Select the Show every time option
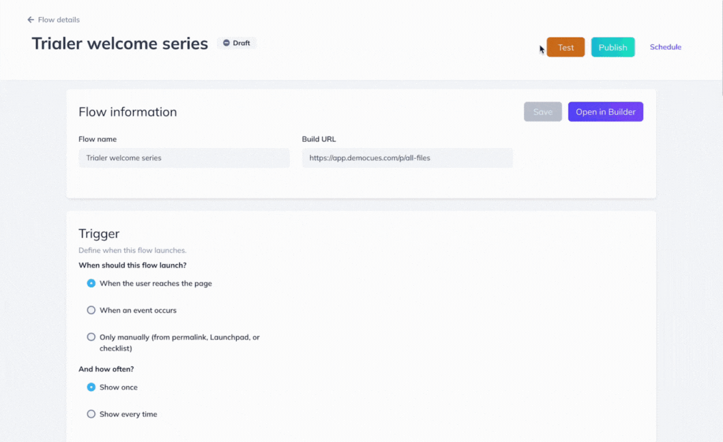Screen dimensions: 723x442 (91, 414)
